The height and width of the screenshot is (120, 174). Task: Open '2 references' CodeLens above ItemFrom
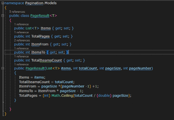tap(22, 40)
